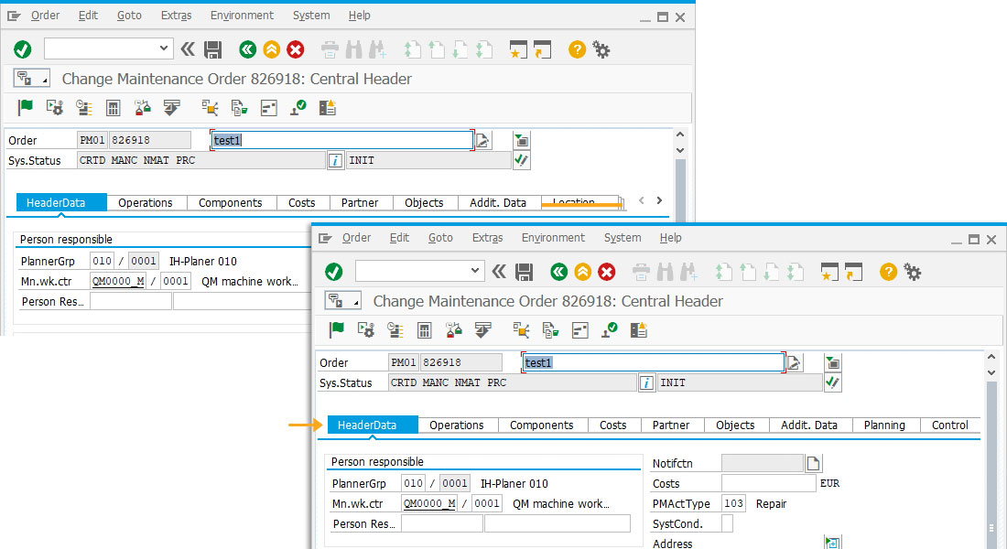
Task: Switch to Costs tab in front window
Action: click(x=612, y=425)
